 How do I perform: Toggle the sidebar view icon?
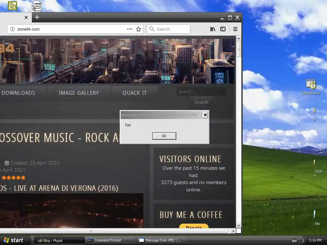point(223,29)
